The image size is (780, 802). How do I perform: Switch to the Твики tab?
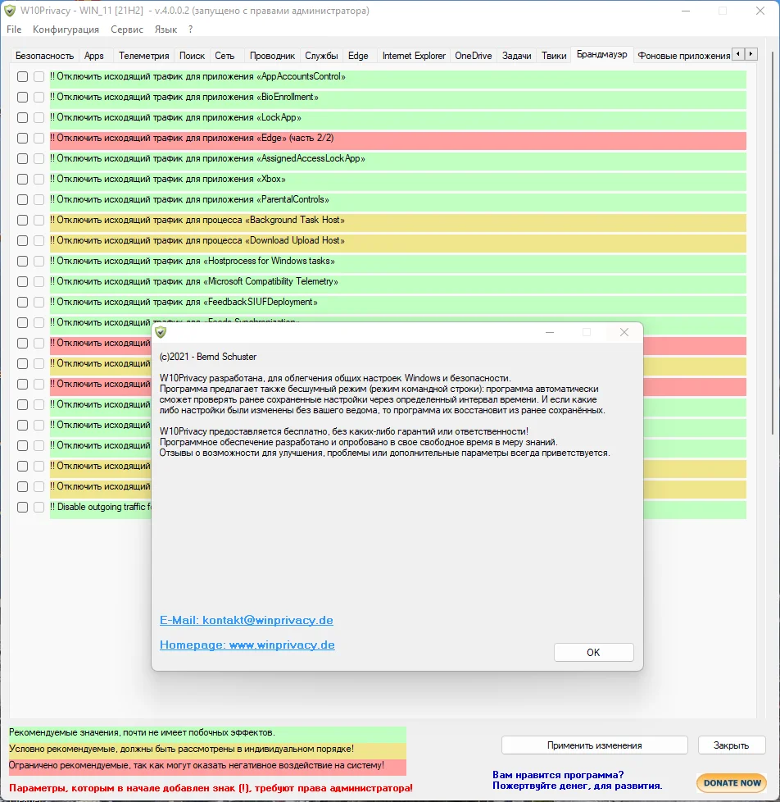[x=554, y=56]
